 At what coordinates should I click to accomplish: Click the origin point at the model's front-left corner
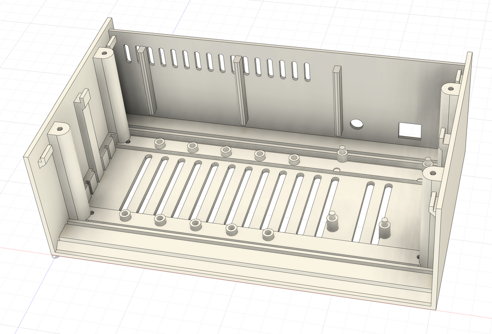pos(55,257)
